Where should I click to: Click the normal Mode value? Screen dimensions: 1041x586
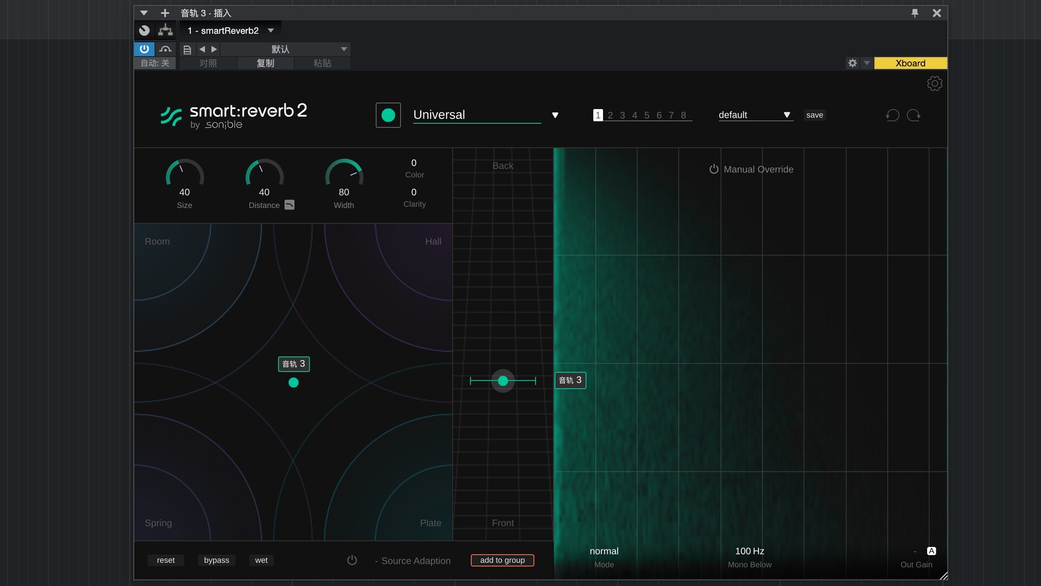tap(603, 551)
